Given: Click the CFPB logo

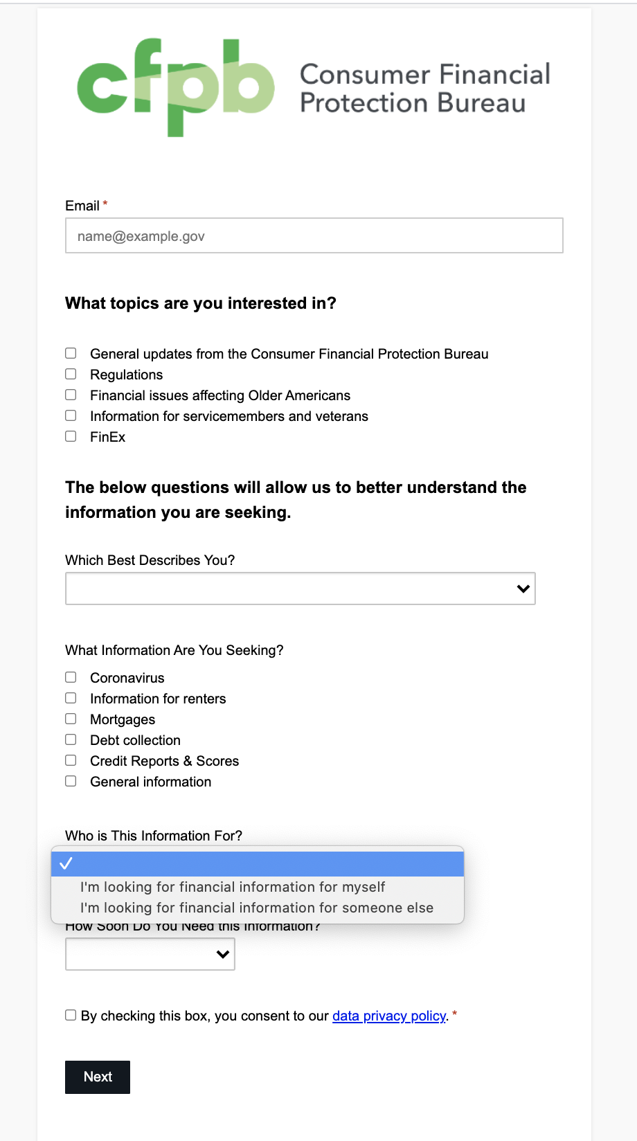Looking at the screenshot, I should coord(314,87).
